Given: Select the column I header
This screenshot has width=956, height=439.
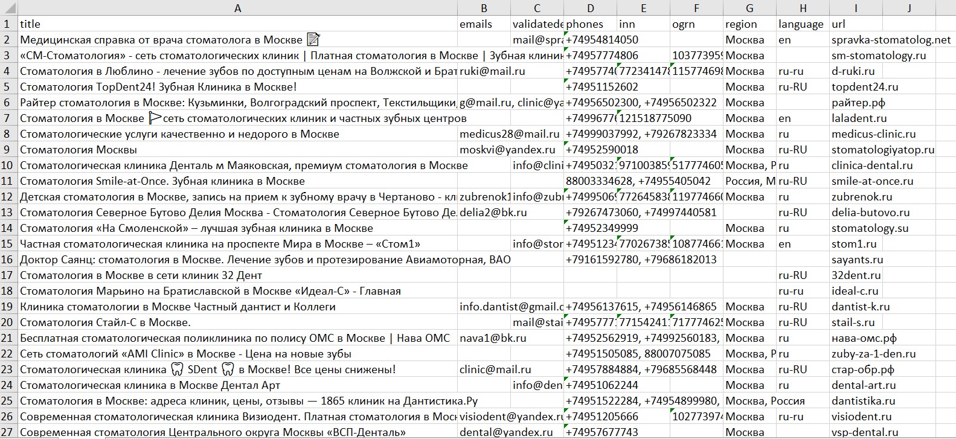Looking at the screenshot, I should coord(856,8).
